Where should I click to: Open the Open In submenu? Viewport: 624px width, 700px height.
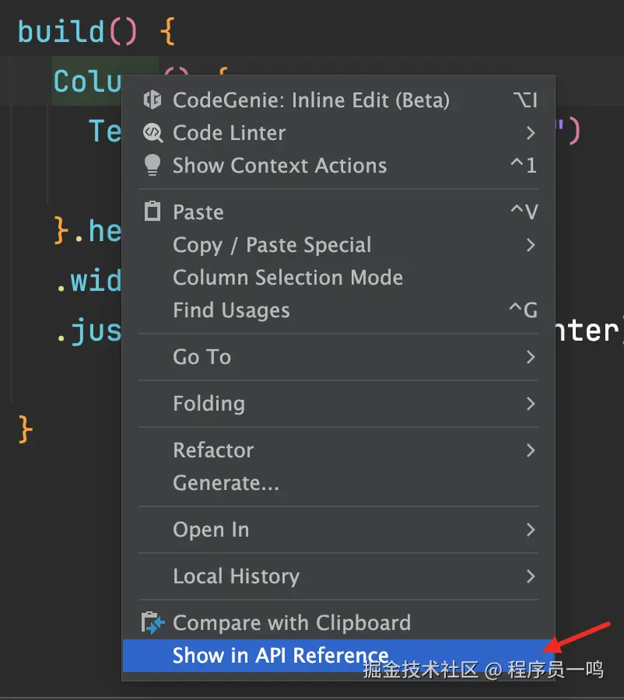pyautogui.click(x=211, y=530)
